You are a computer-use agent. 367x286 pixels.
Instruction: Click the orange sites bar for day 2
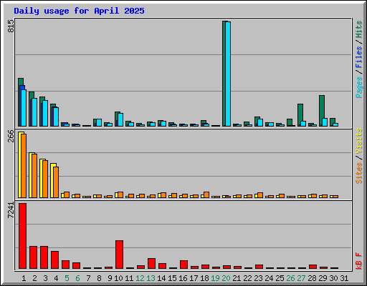click(34, 176)
